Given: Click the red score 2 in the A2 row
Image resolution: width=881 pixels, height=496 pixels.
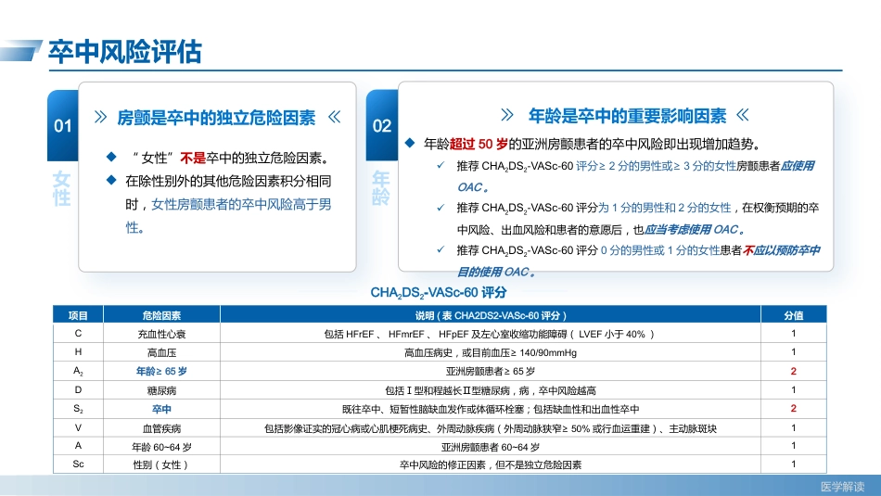Looking at the screenshot, I should (x=793, y=371).
